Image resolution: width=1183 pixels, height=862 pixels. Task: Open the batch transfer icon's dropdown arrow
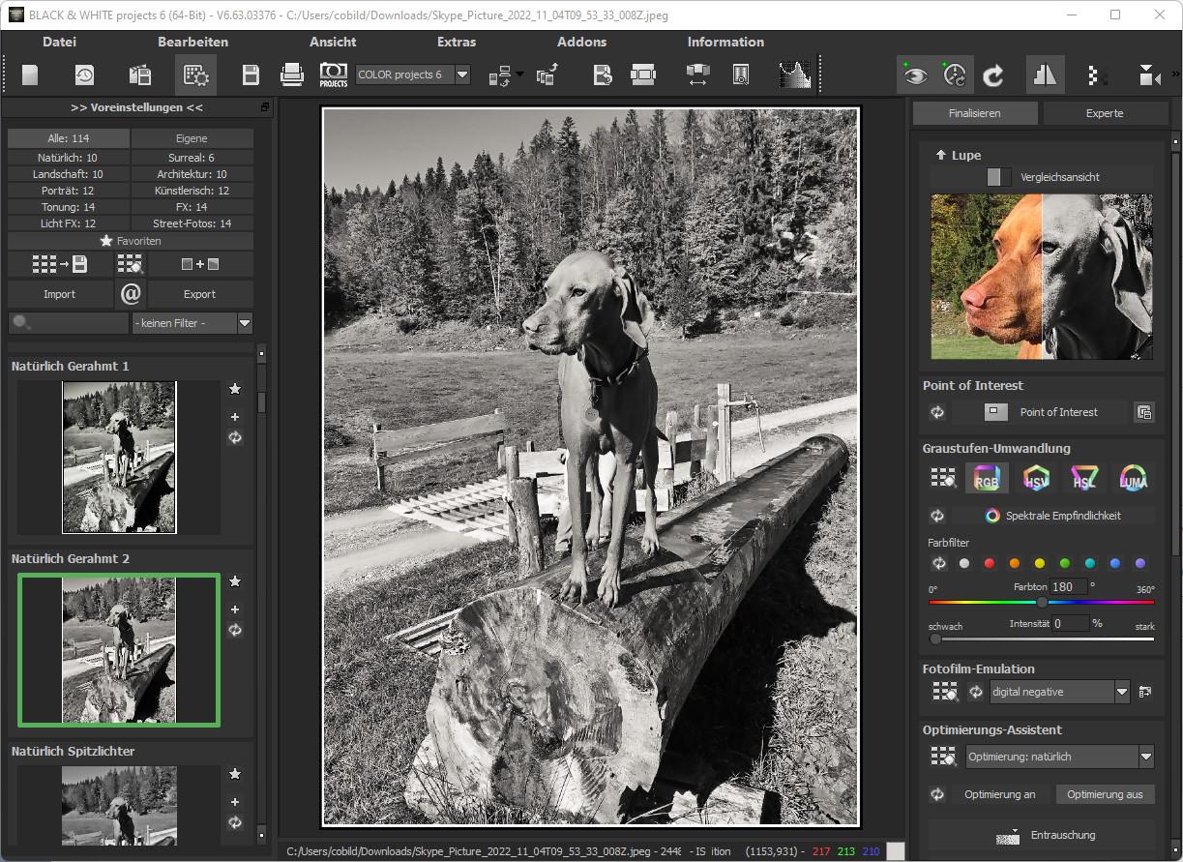520,74
